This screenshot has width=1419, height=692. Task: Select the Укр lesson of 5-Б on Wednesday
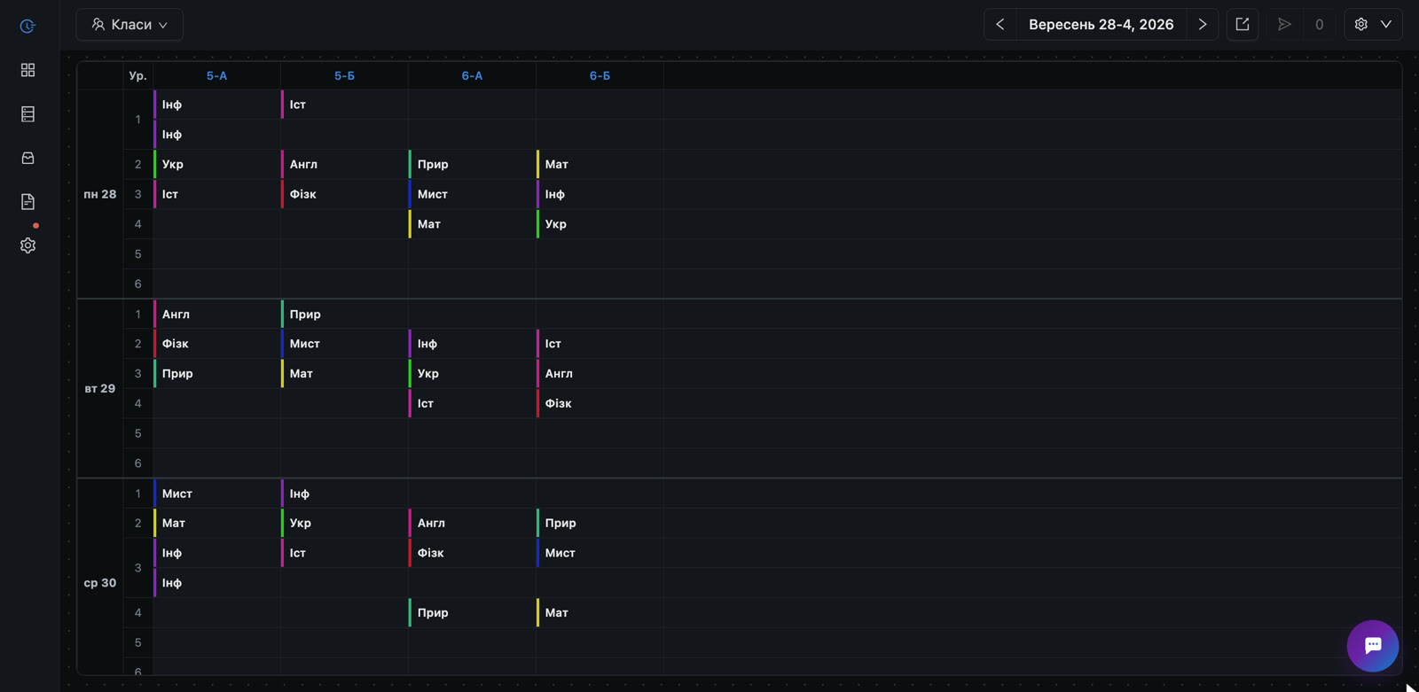345,524
